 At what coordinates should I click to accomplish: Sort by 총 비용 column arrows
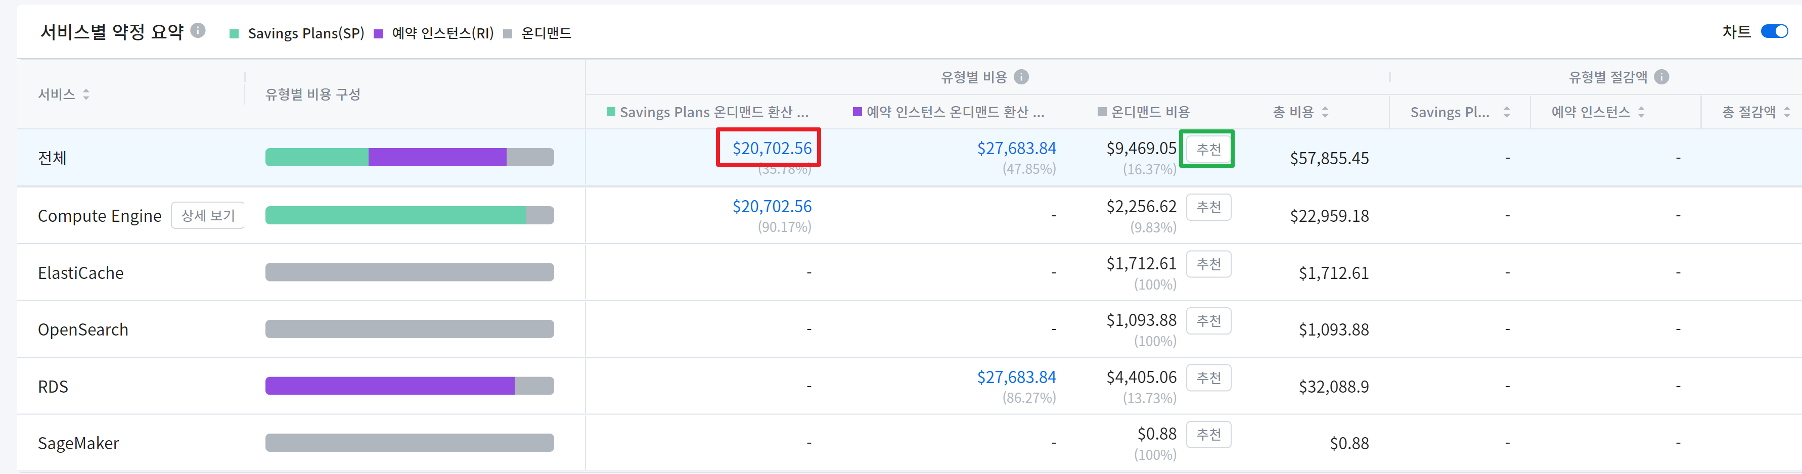(1325, 112)
